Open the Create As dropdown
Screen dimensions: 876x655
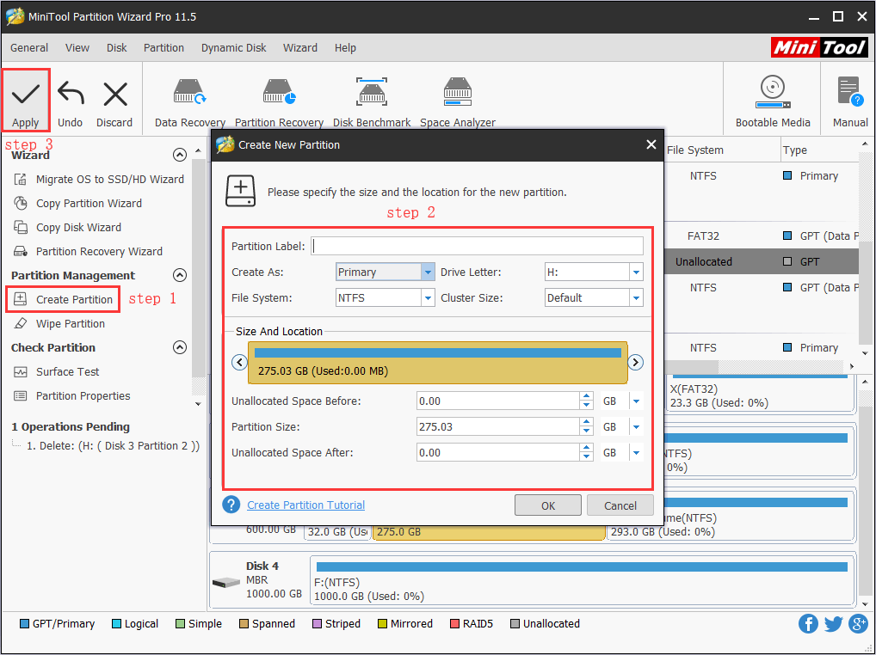coord(428,272)
